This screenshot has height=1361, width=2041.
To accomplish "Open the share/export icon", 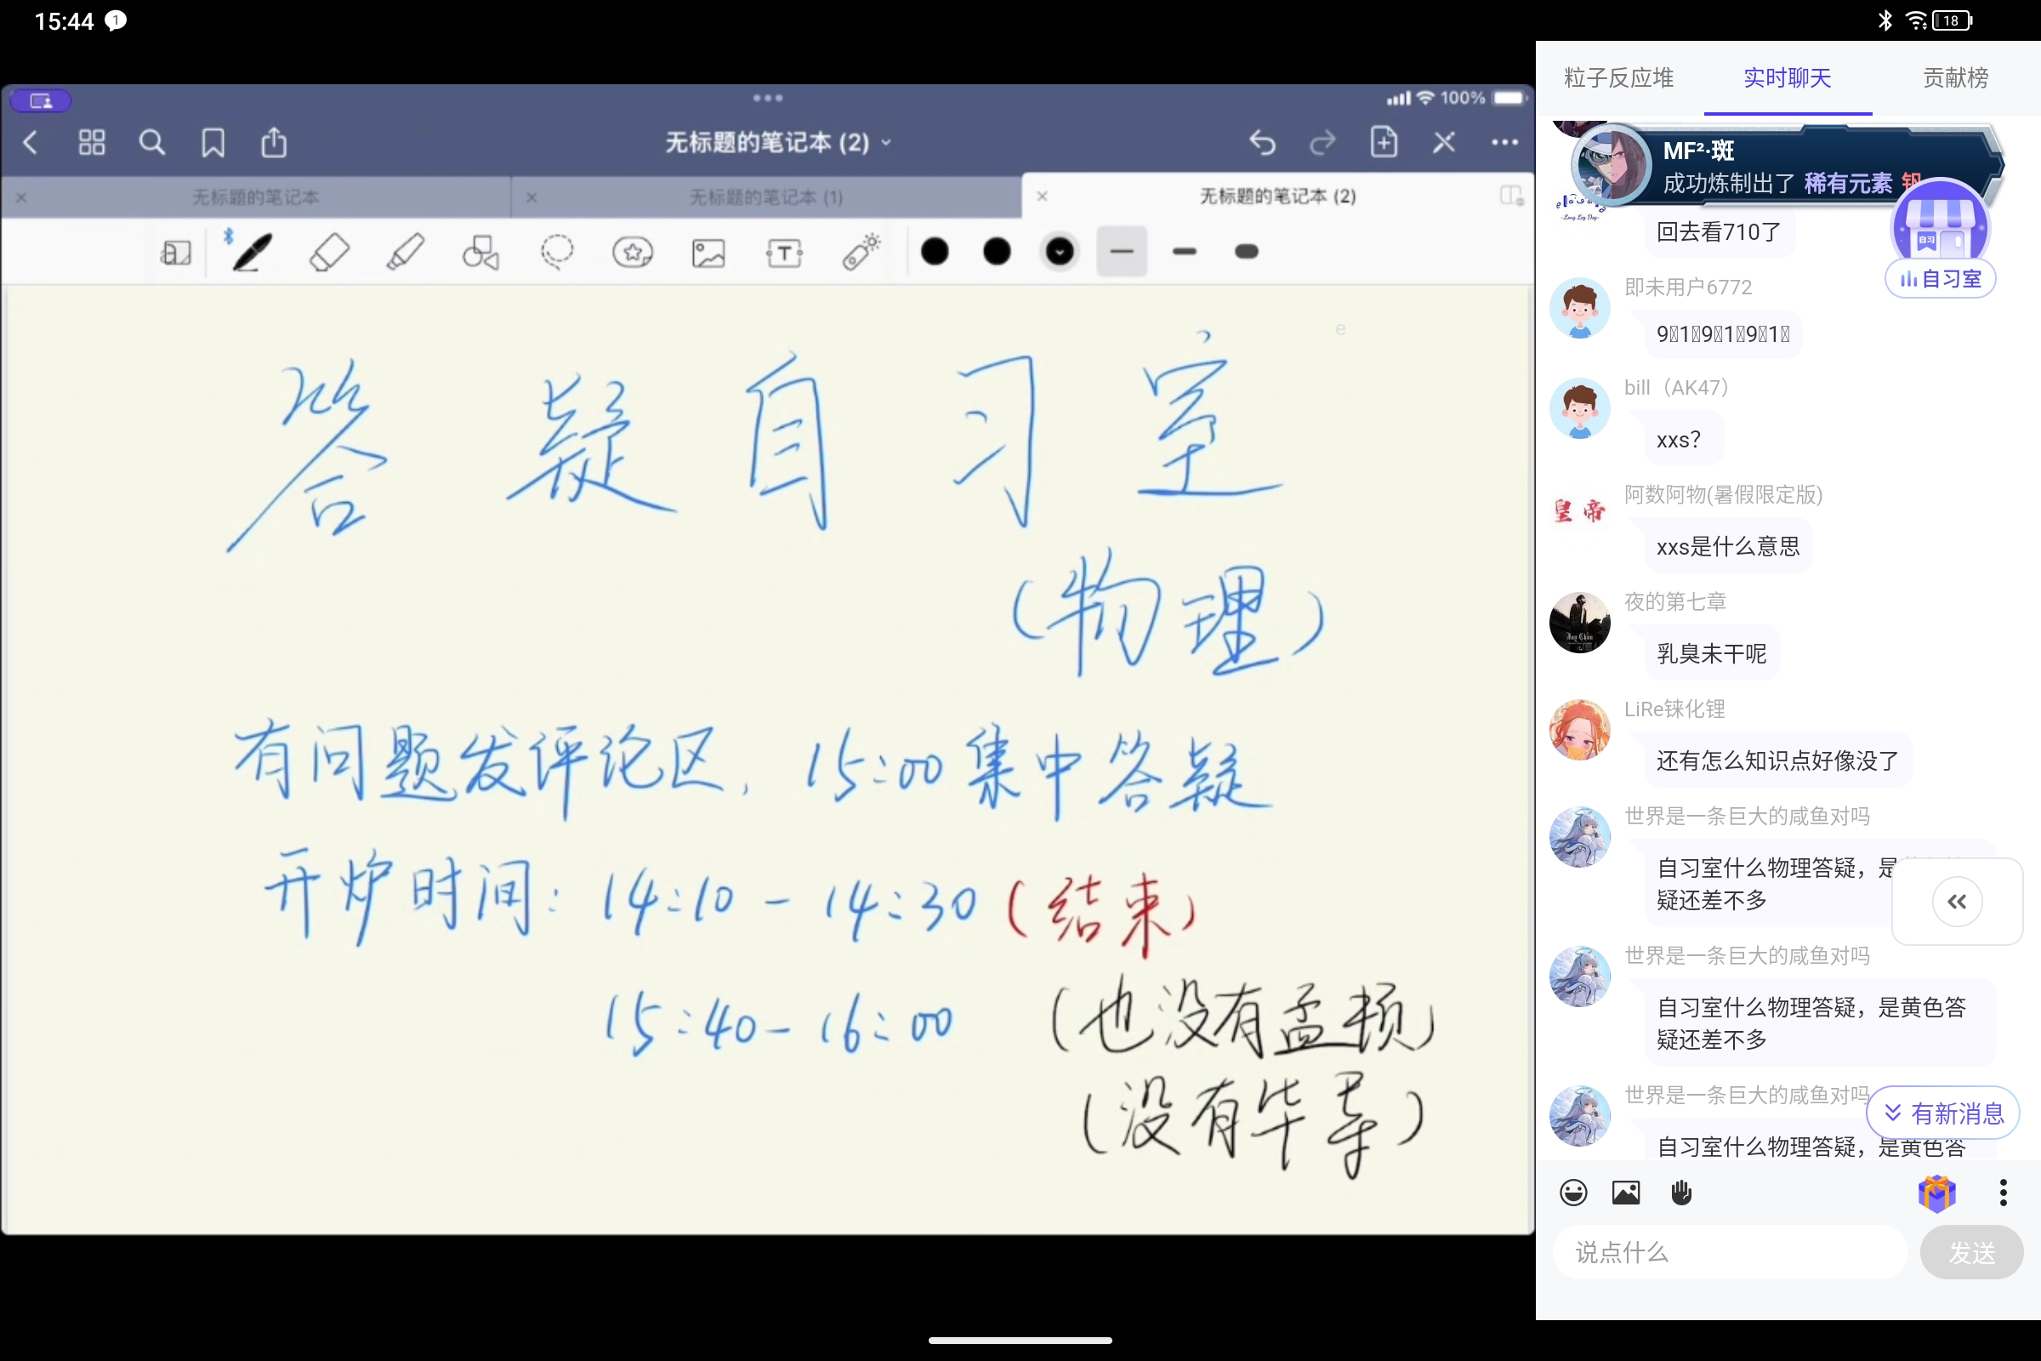I will tap(273, 142).
